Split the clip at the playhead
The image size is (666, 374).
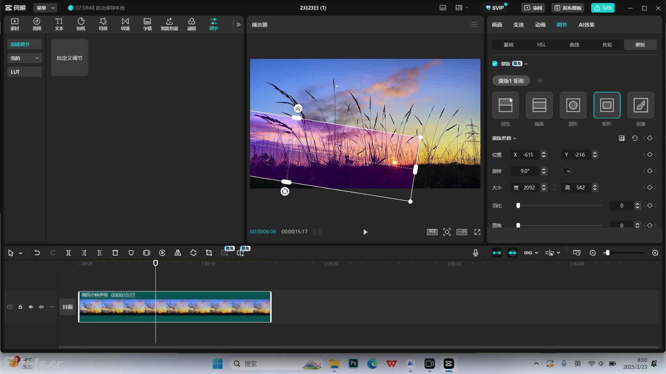(68, 253)
